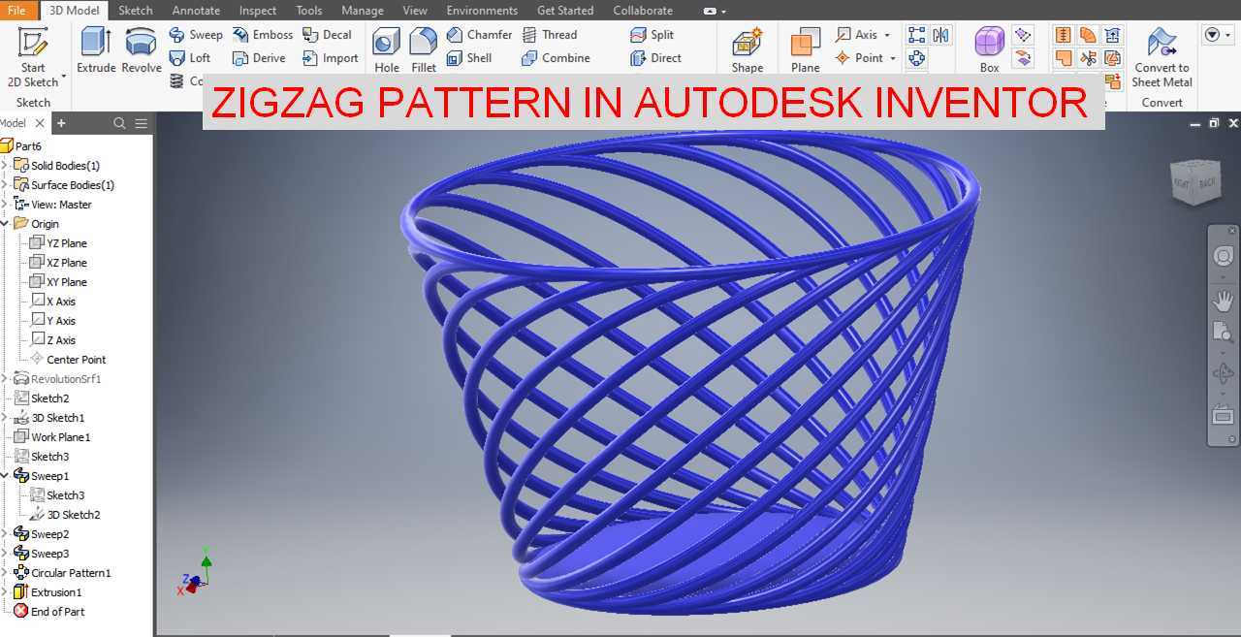Collapse the Origin folder

pyautogui.click(x=5, y=224)
